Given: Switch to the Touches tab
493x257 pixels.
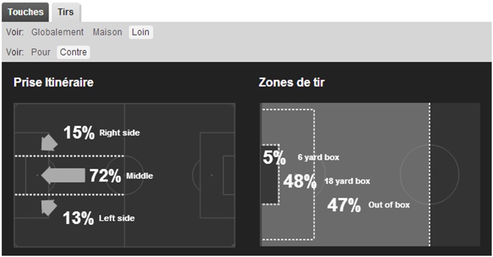Looking at the screenshot, I should tap(25, 12).
